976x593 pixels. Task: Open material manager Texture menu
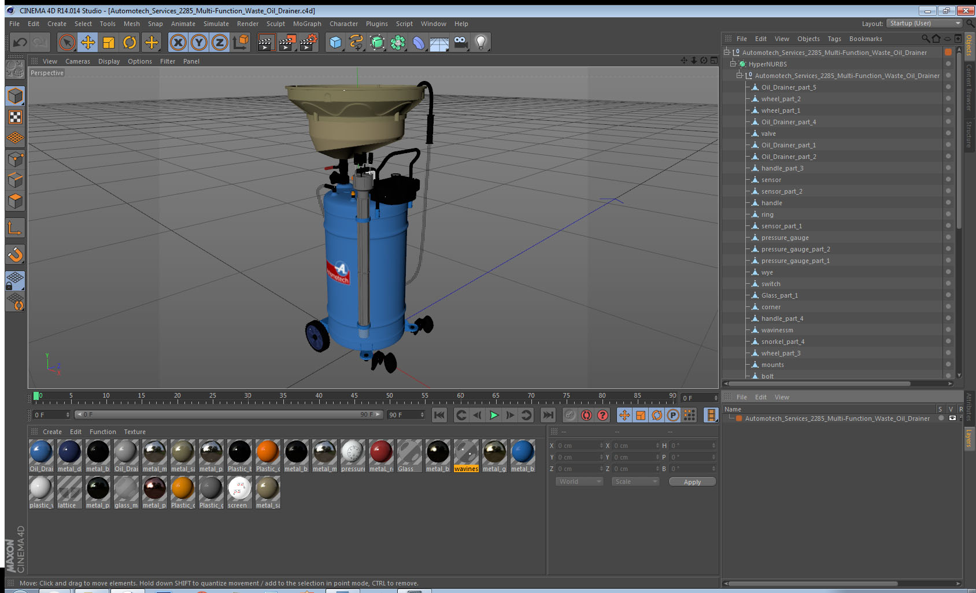[135, 432]
